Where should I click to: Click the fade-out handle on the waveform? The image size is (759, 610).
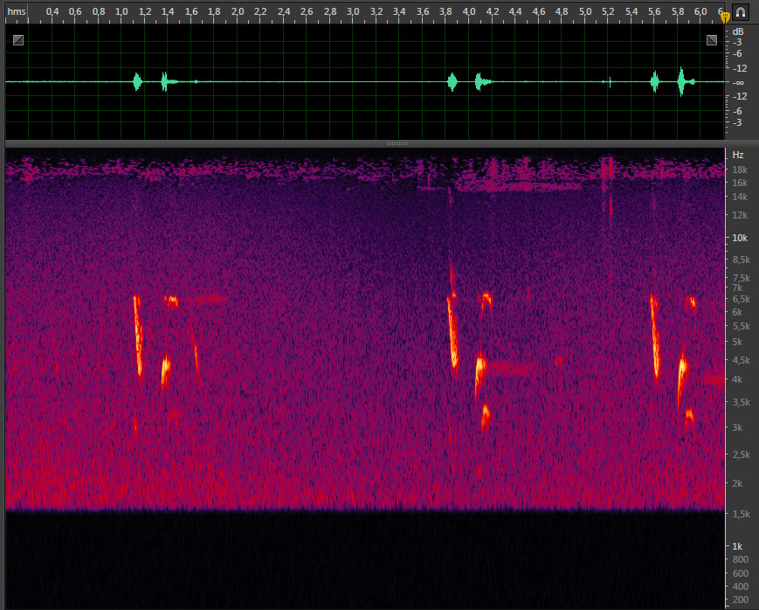click(712, 40)
